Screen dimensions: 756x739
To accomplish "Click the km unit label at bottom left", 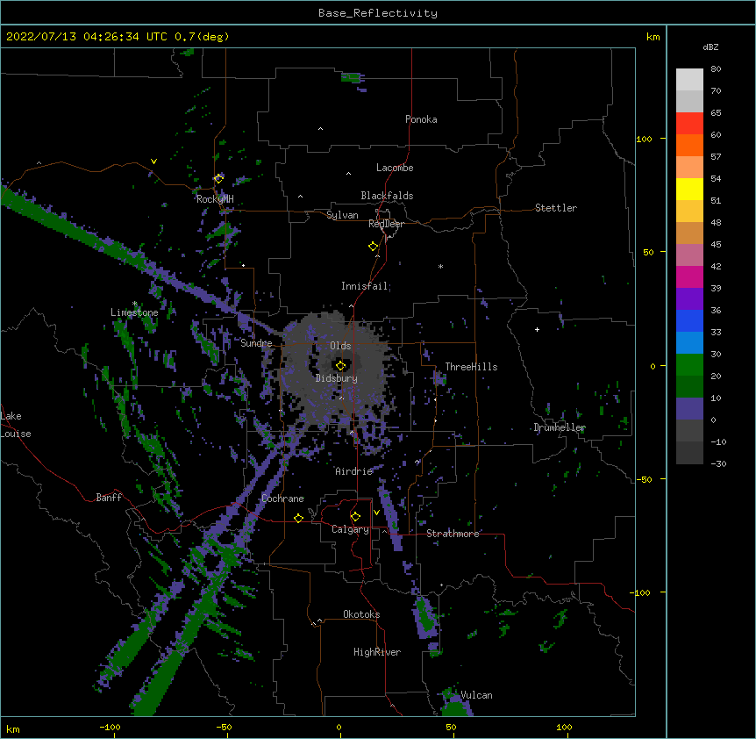I will coord(13,729).
